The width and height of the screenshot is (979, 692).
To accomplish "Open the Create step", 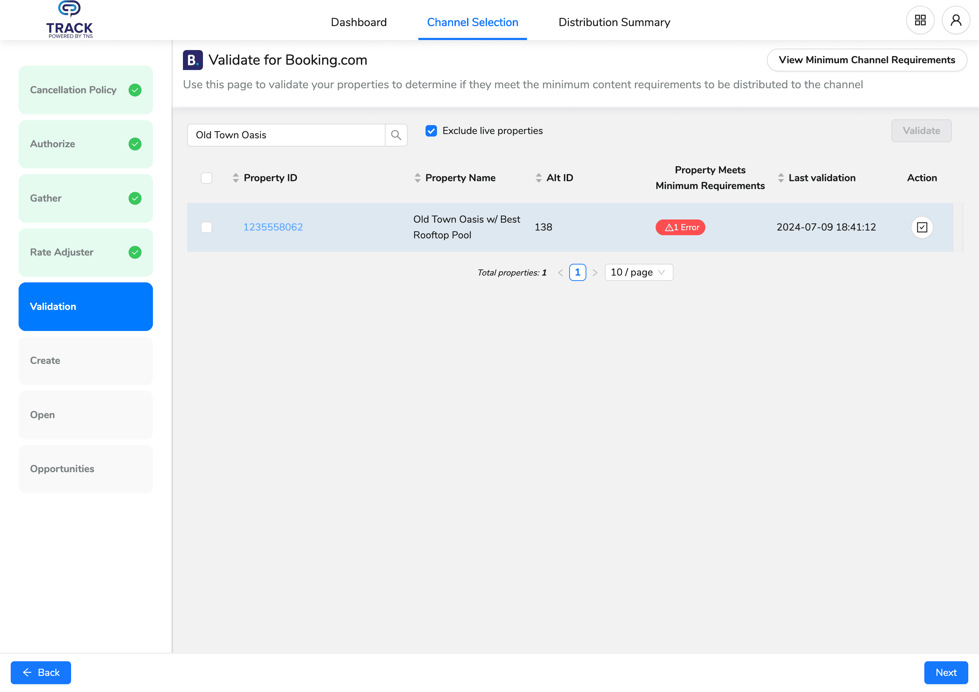I will pyautogui.click(x=86, y=361).
